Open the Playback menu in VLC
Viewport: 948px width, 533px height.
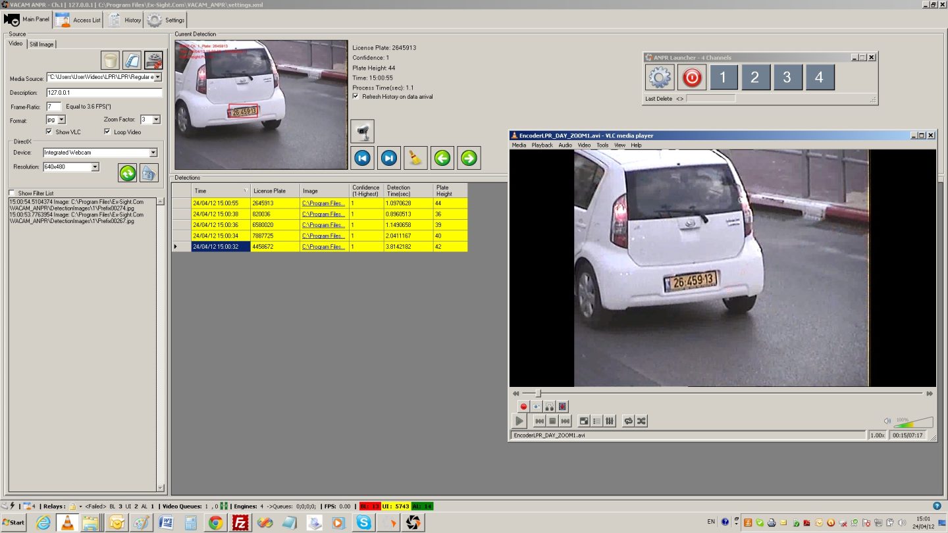point(542,145)
